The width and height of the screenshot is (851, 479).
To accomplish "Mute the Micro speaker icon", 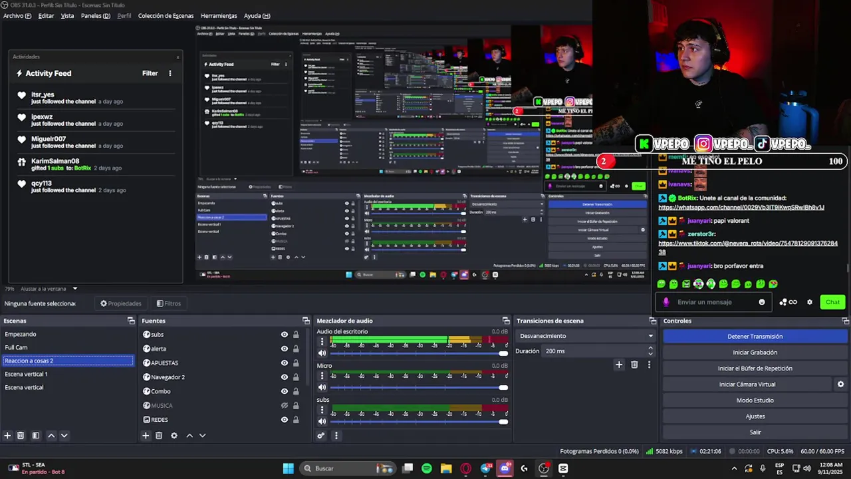I will pyautogui.click(x=322, y=387).
